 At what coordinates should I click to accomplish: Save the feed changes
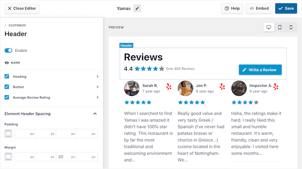click(286, 8)
